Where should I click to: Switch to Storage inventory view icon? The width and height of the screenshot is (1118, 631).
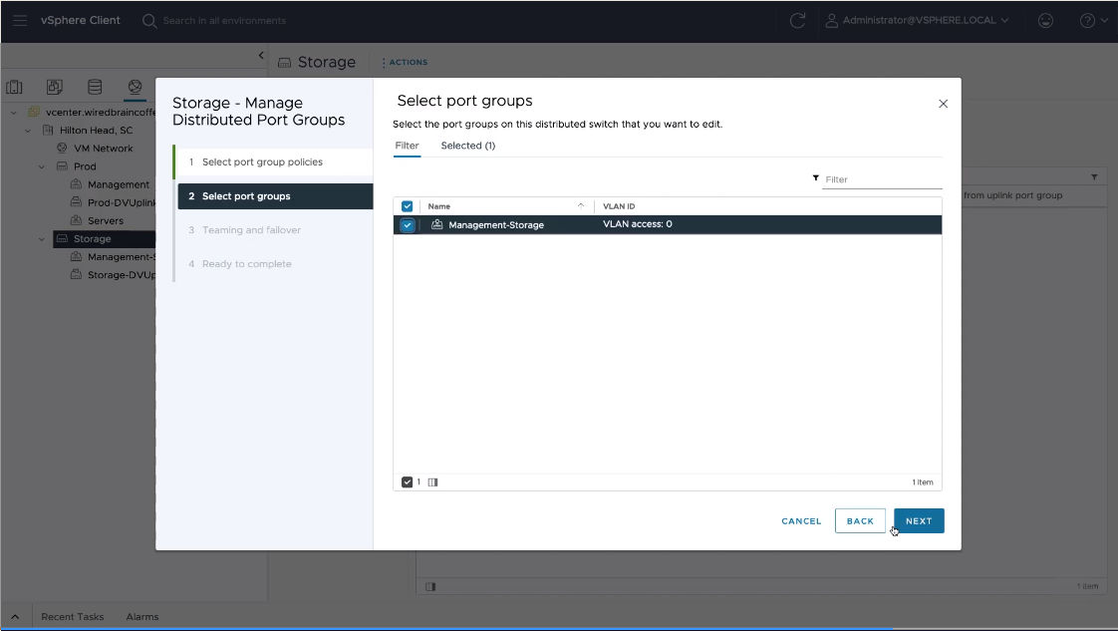click(x=95, y=87)
